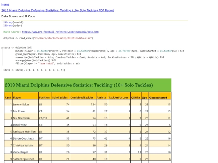Click Jomal Wiltz's 53 combined tackles cell

(x=83, y=123)
